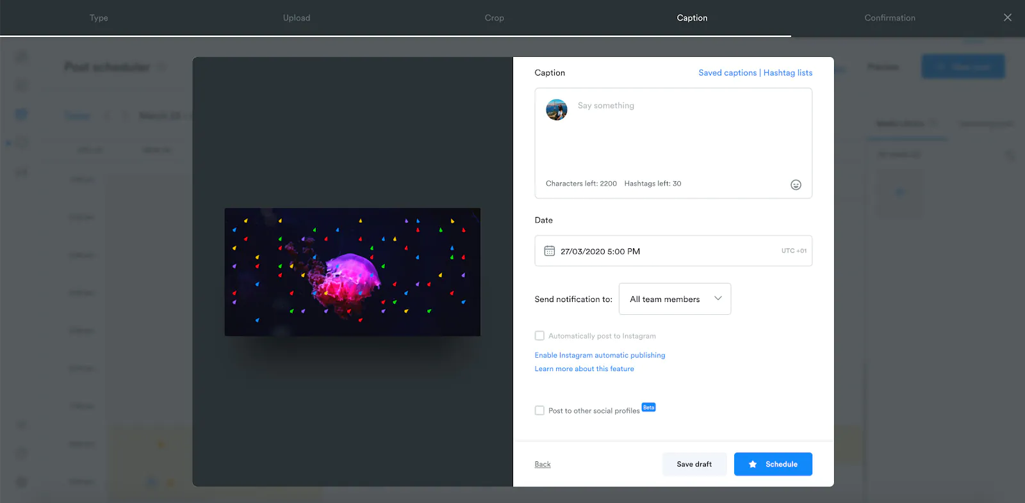Click the date and time field
The height and width of the screenshot is (503, 1025).
[673, 251]
